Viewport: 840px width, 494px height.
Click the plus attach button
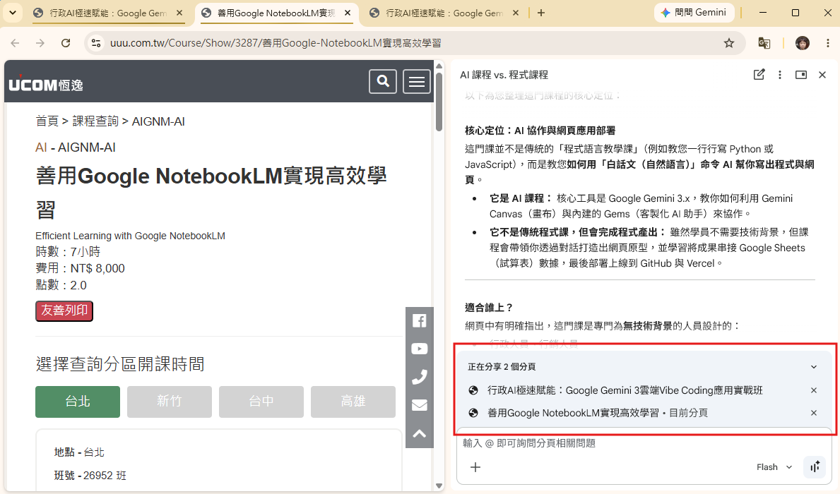click(x=475, y=467)
